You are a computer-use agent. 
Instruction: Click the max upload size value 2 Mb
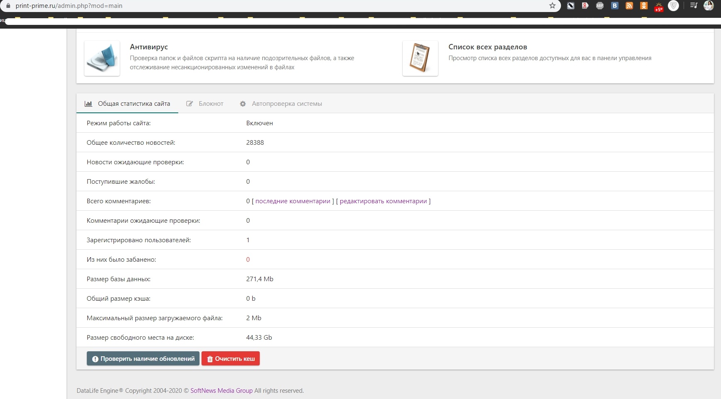[253, 318]
